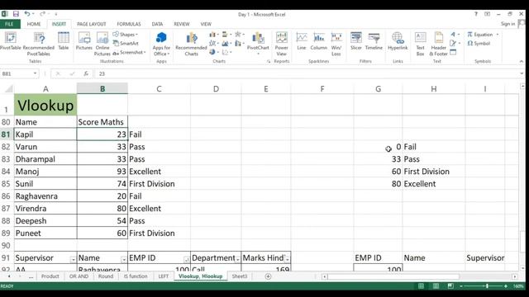Switch to Page Layout view in status bar
Screen dimensions: 529x297
click(436, 286)
